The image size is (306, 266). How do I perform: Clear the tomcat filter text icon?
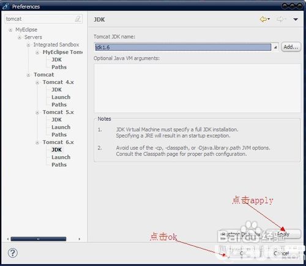click(78, 19)
